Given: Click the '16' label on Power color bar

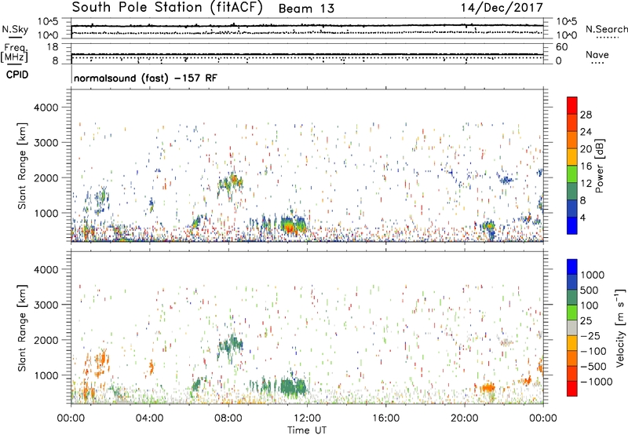Looking at the screenshot, I should pyautogui.click(x=586, y=166).
